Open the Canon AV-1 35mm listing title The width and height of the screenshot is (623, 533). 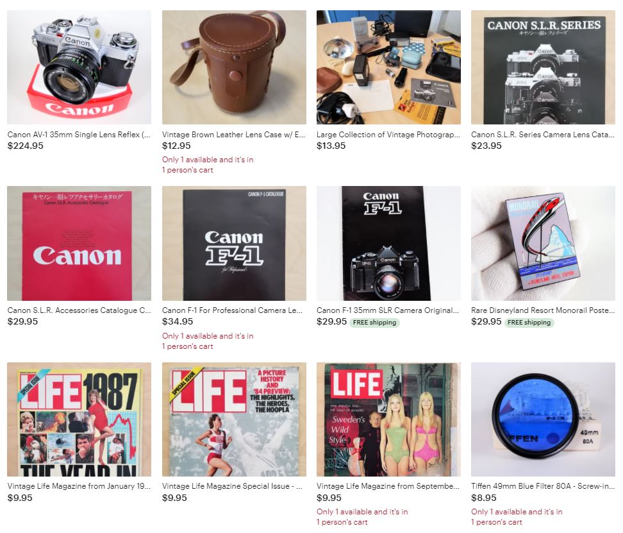[x=79, y=135]
